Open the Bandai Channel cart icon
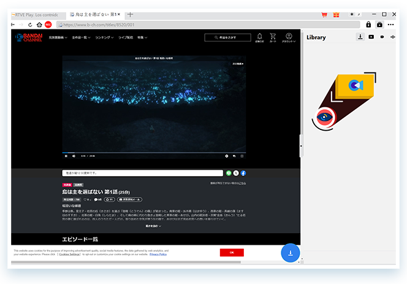Image resolution: width=407 pixels, height=284 pixels. [273, 37]
